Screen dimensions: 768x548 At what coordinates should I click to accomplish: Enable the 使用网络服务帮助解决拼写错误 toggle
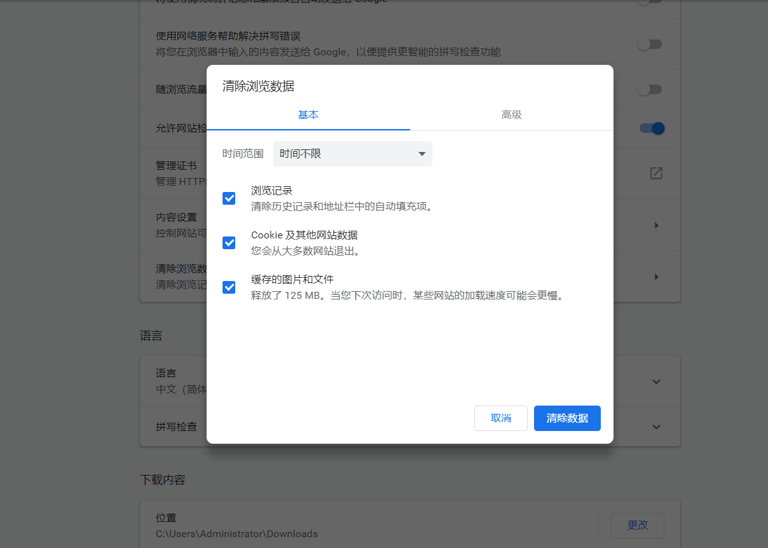(650, 44)
